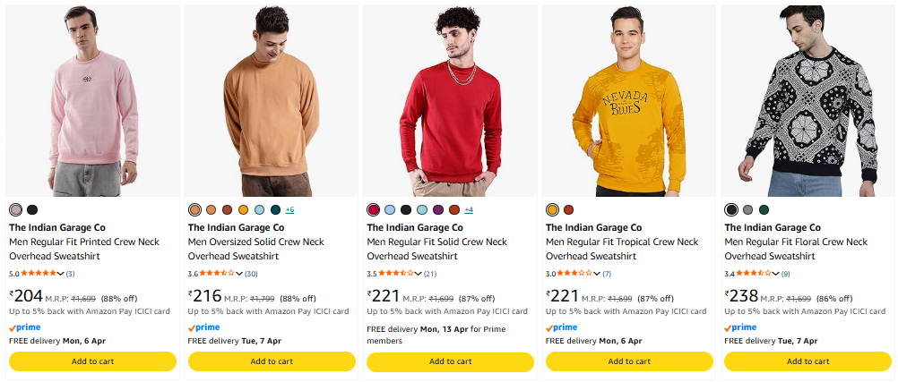Show +4 more color options
This screenshot has width=898, height=382.
(469, 209)
